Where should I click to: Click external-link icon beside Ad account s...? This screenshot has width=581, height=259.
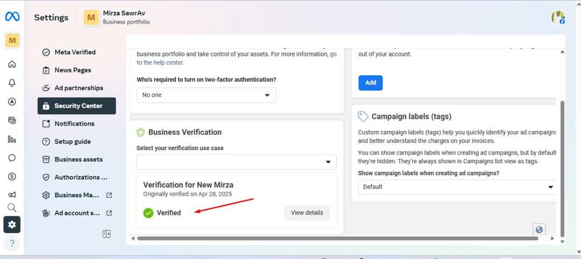coord(109,213)
